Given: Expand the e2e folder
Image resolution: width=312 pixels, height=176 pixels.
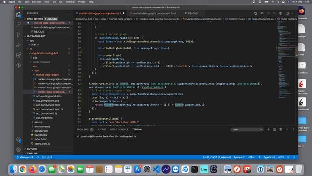Looking at the screenshot, I should pos(35,58).
